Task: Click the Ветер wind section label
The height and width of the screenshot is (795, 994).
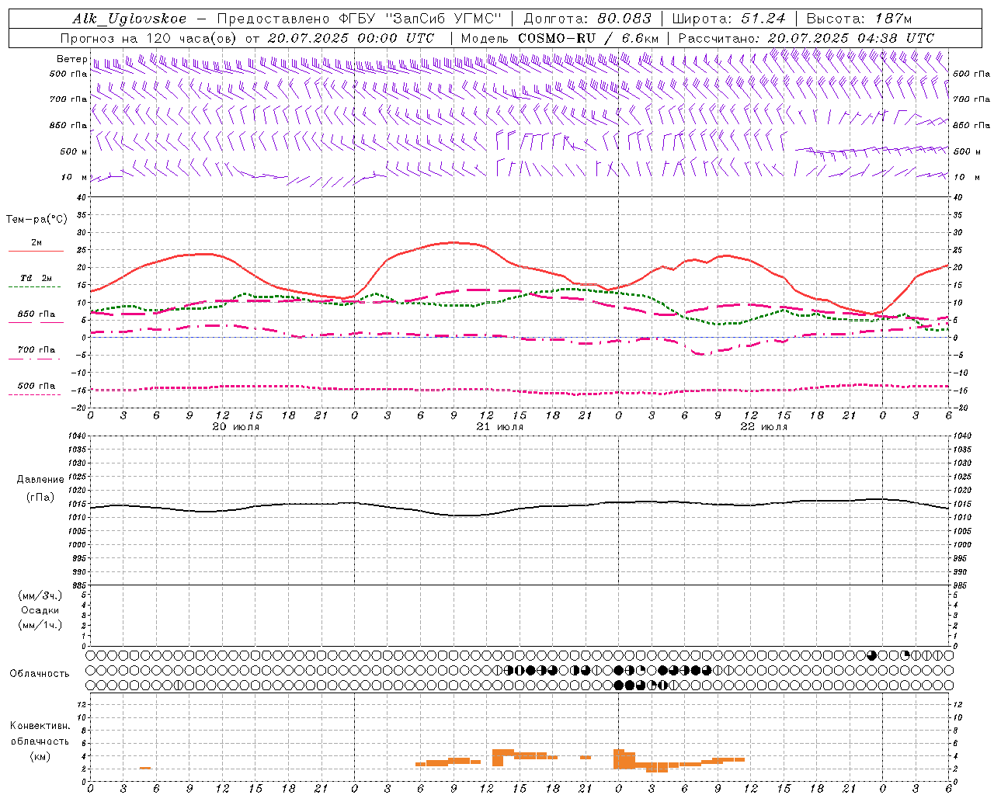Action: (x=71, y=59)
